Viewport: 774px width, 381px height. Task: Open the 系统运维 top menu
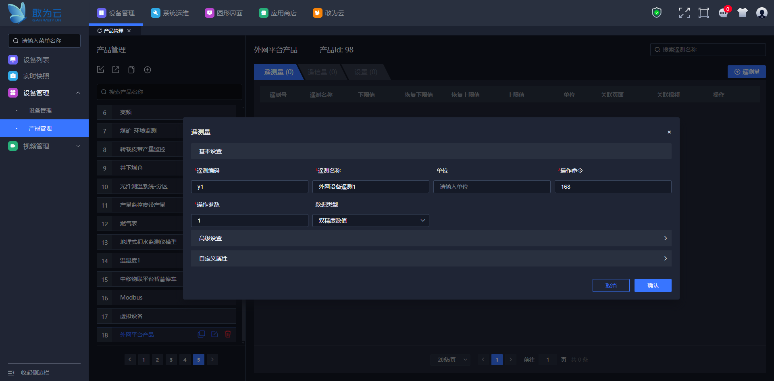point(170,13)
